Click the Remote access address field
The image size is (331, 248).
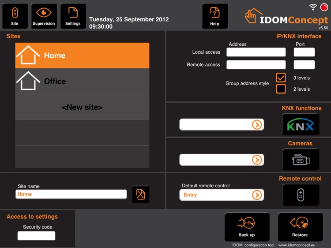pyautogui.click(x=256, y=65)
